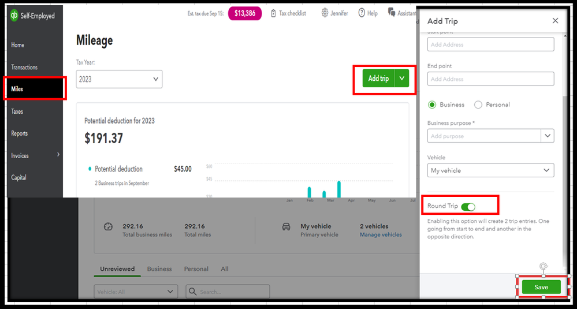Turn off the Round Trip toggle
Image resolution: width=577 pixels, height=309 pixels.
(468, 207)
